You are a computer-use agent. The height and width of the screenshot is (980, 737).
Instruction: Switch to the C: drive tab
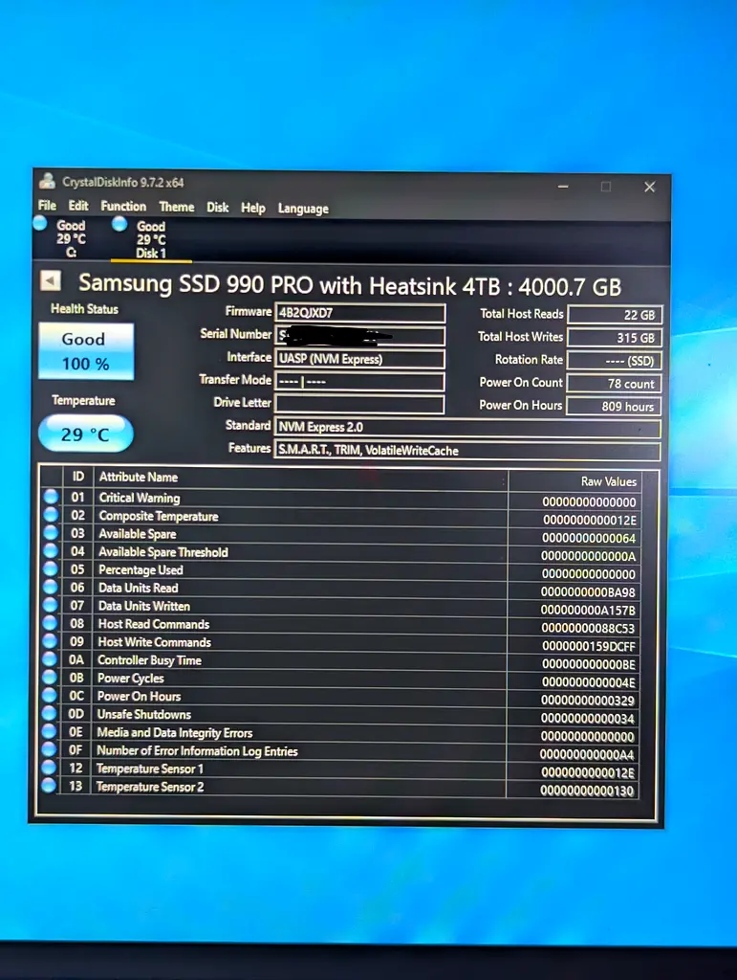(70, 238)
